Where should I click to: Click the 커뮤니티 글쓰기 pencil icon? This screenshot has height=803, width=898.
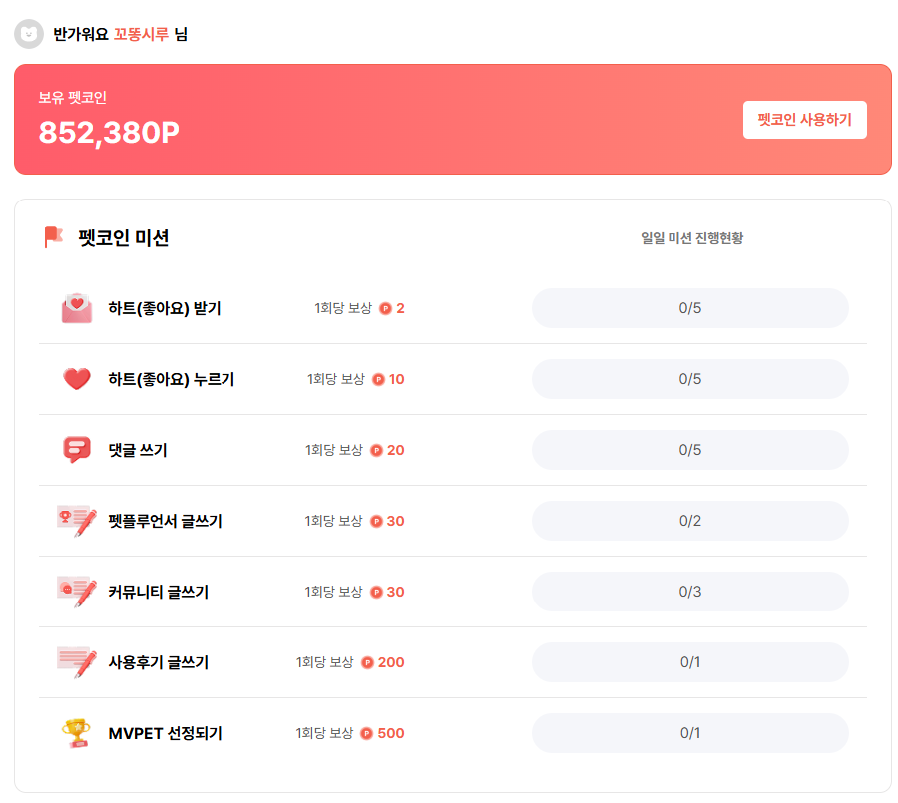77,592
